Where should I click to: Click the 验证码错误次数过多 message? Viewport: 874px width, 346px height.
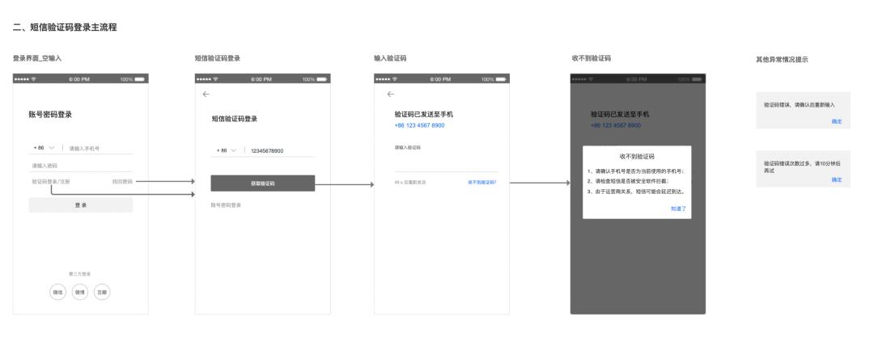[x=802, y=167]
